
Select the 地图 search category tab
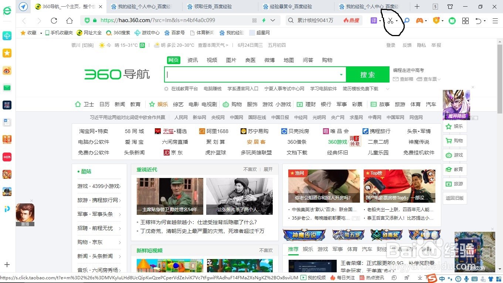(289, 60)
